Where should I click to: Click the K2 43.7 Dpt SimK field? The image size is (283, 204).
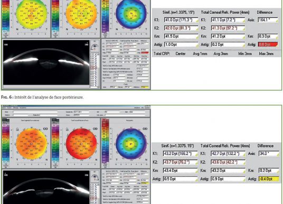coord(180,162)
